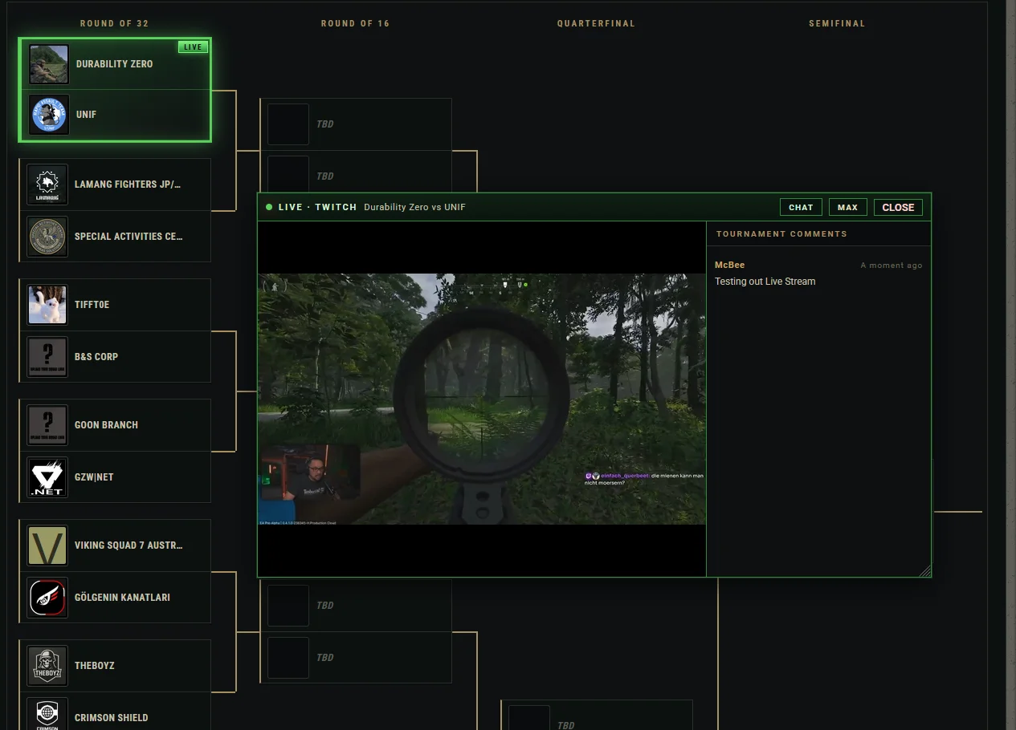Click the McBee commenter name
The width and height of the screenshot is (1016, 730).
click(729, 265)
